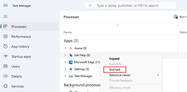Screen dimensions: 187x92
Task: Click the Get Help app icon
Action: 71,55
